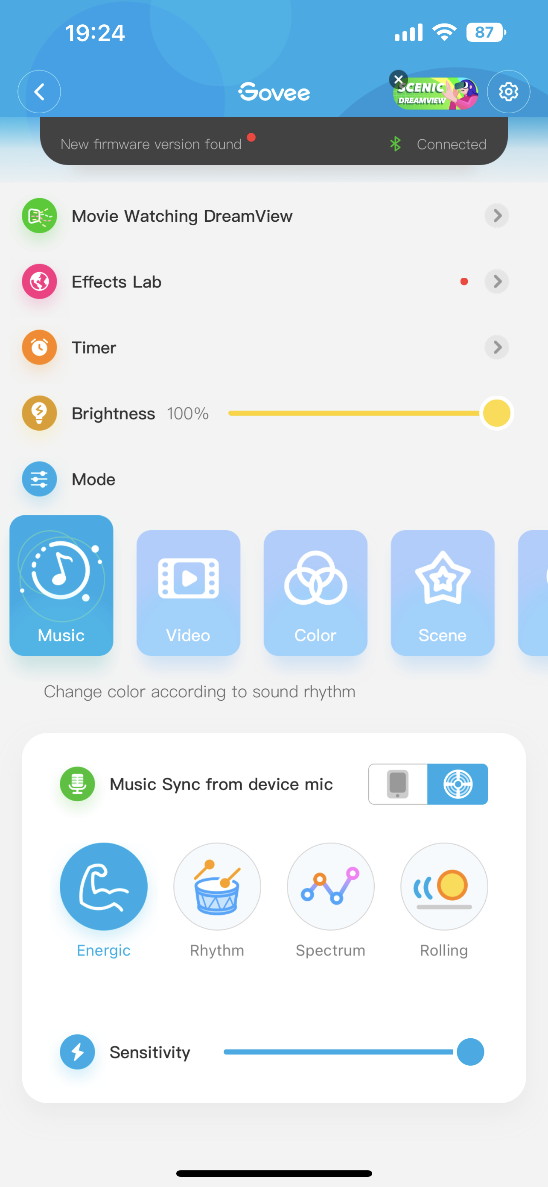548x1187 pixels.
Task: Expand the Timer row chevron
Action: point(497,347)
